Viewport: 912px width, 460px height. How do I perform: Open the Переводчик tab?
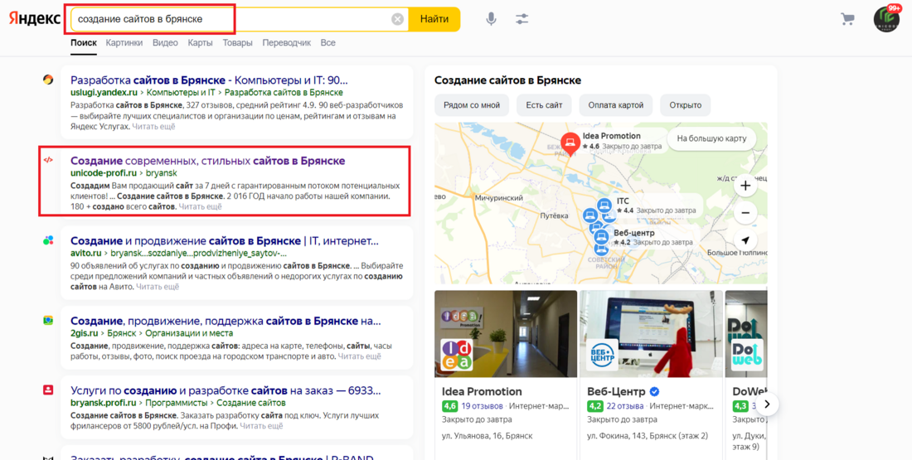pos(287,43)
